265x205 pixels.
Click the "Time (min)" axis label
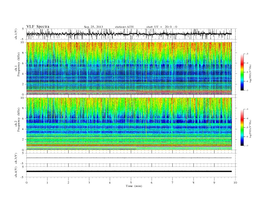134,186
